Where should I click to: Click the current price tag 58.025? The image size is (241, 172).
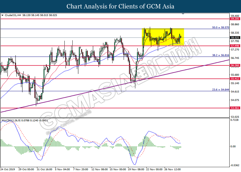(x=235, y=37)
